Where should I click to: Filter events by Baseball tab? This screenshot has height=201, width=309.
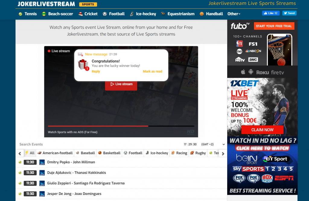(x=85, y=153)
